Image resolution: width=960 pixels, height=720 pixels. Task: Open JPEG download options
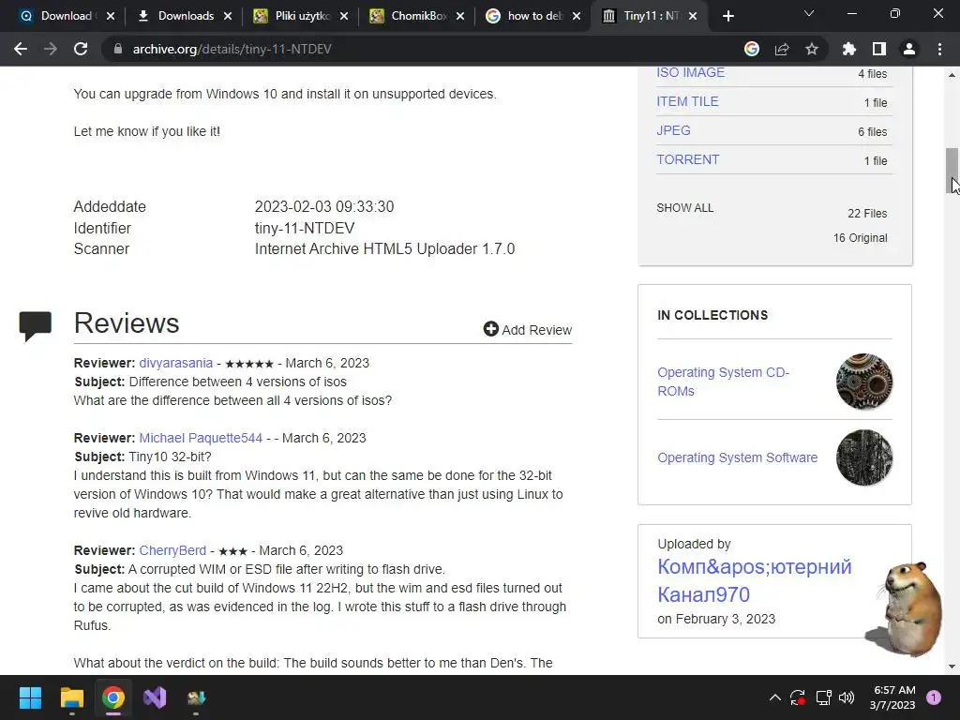point(673,130)
